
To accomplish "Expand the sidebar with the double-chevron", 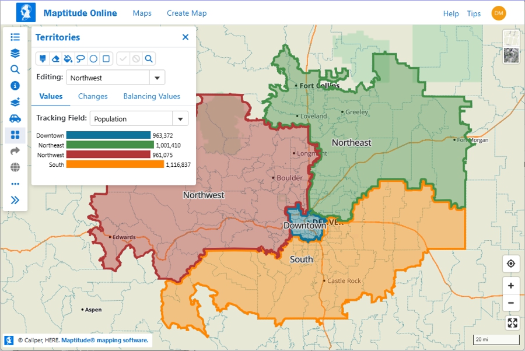I will pyautogui.click(x=15, y=200).
